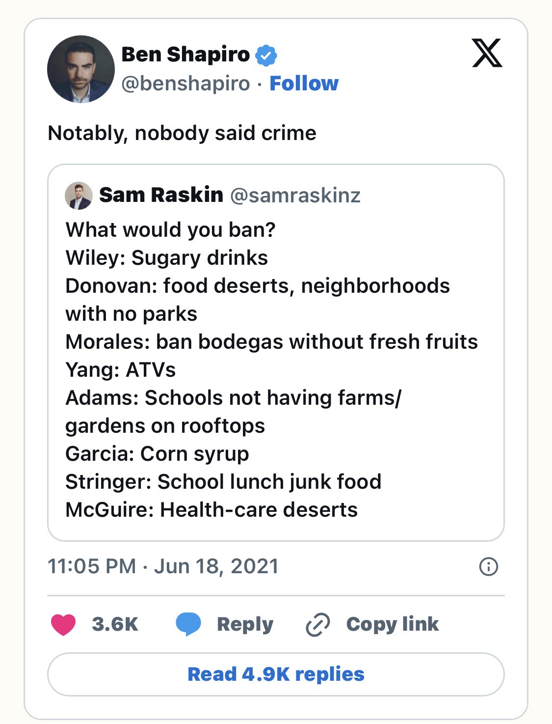Click the Ben Shapiro display name
Viewport: 552px width, 724px height.
185,55
